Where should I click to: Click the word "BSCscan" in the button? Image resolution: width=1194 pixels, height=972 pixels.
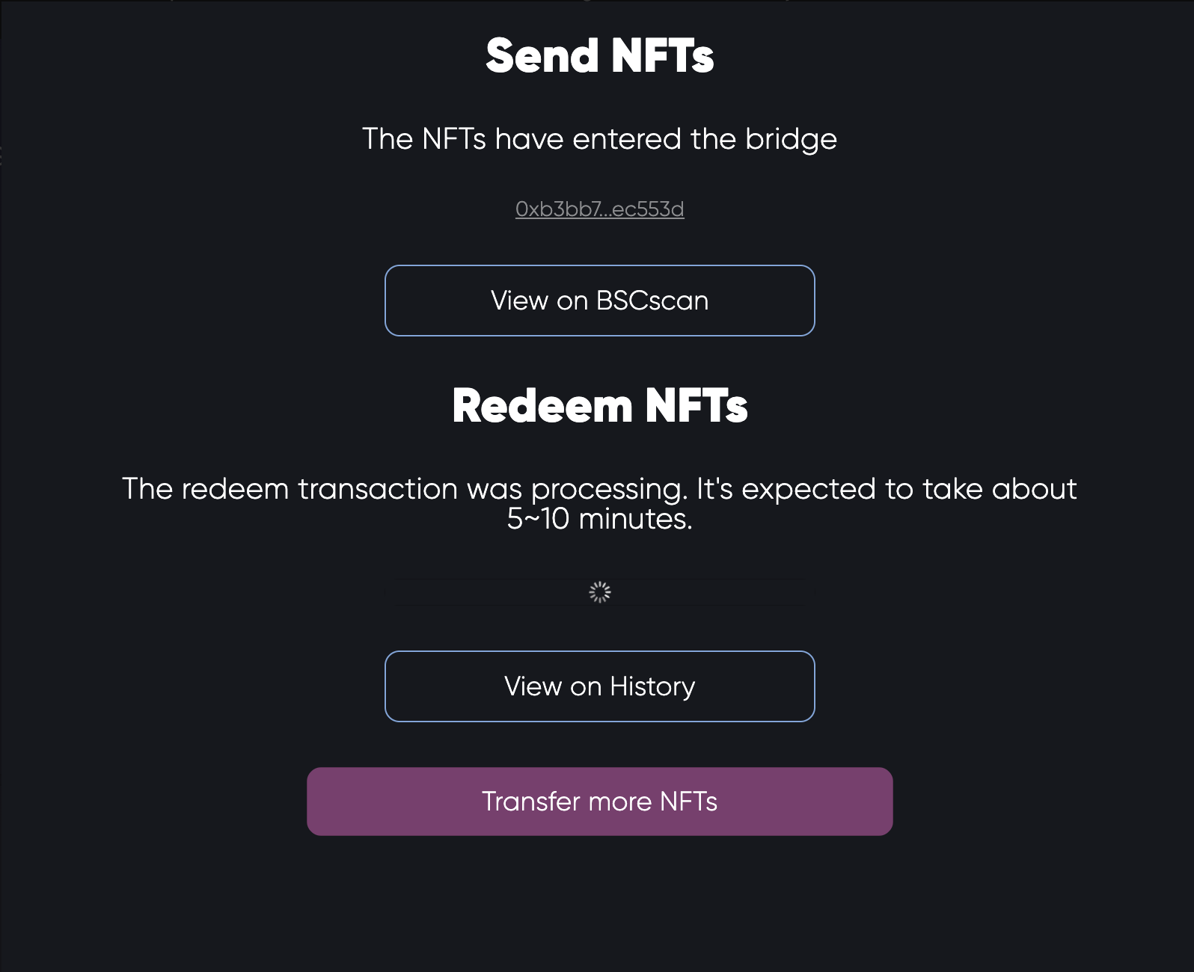coord(652,301)
